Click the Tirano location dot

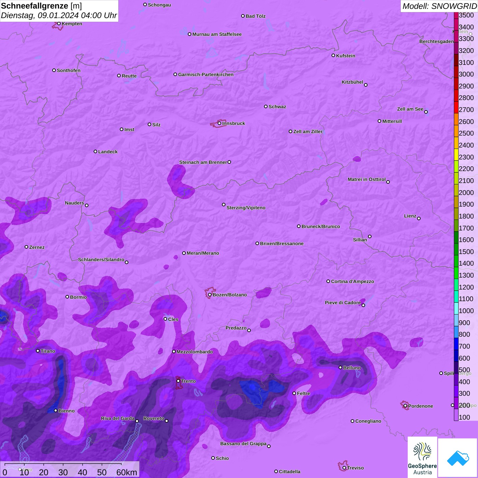38,351
